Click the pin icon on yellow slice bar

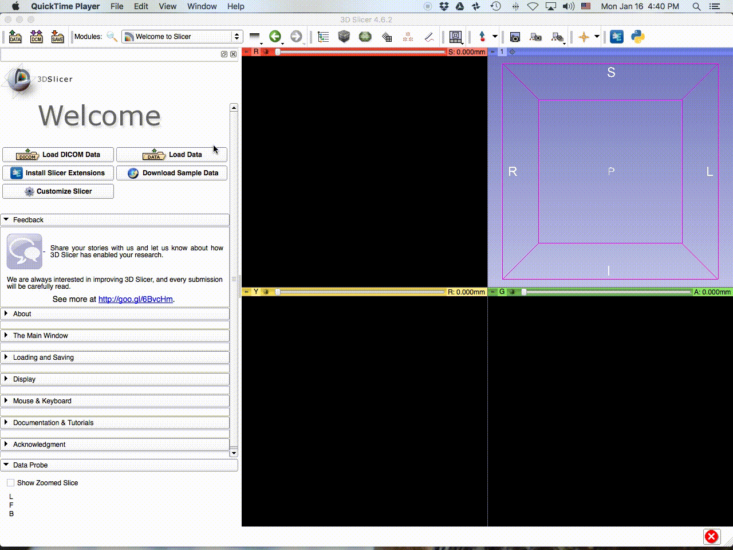246,292
